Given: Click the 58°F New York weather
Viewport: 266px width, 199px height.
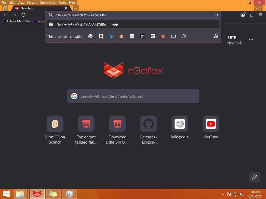Looking at the screenshot, I should click(x=235, y=40).
